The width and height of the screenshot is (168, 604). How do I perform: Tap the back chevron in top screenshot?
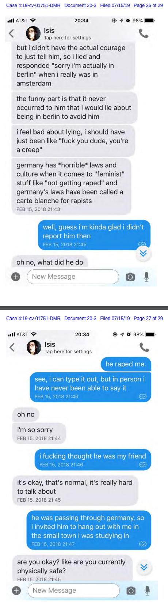[11, 34]
